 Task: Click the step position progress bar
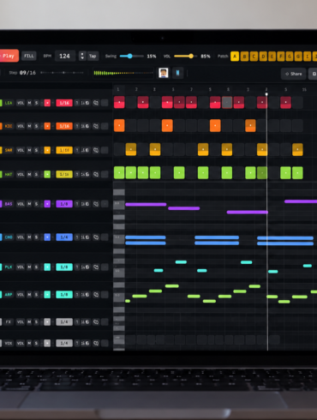(x=62, y=73)
